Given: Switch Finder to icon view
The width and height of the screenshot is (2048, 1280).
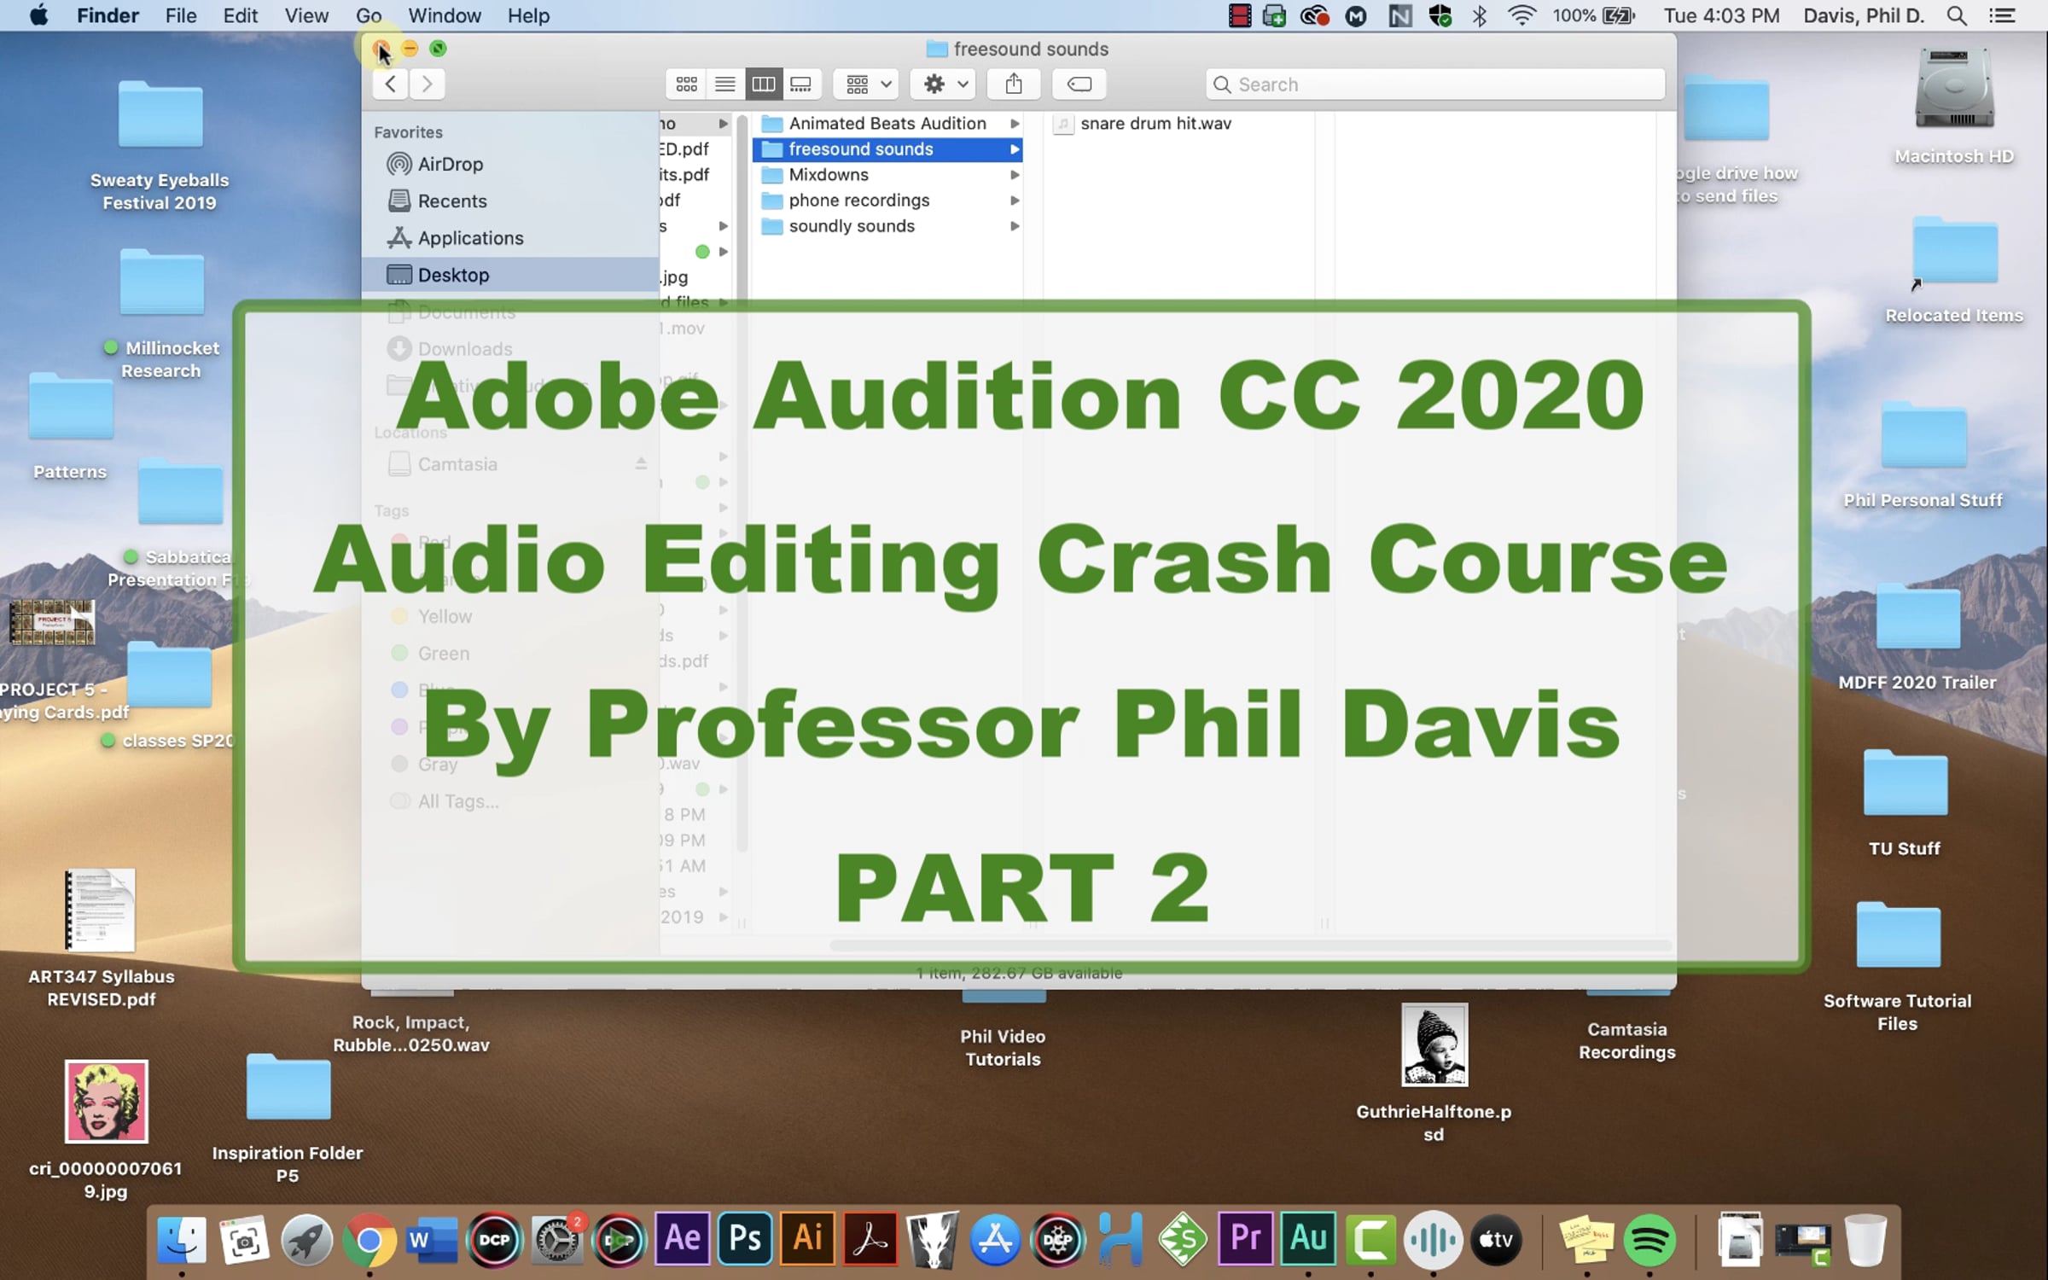Looking at the screenshot, I should (686, 84).
